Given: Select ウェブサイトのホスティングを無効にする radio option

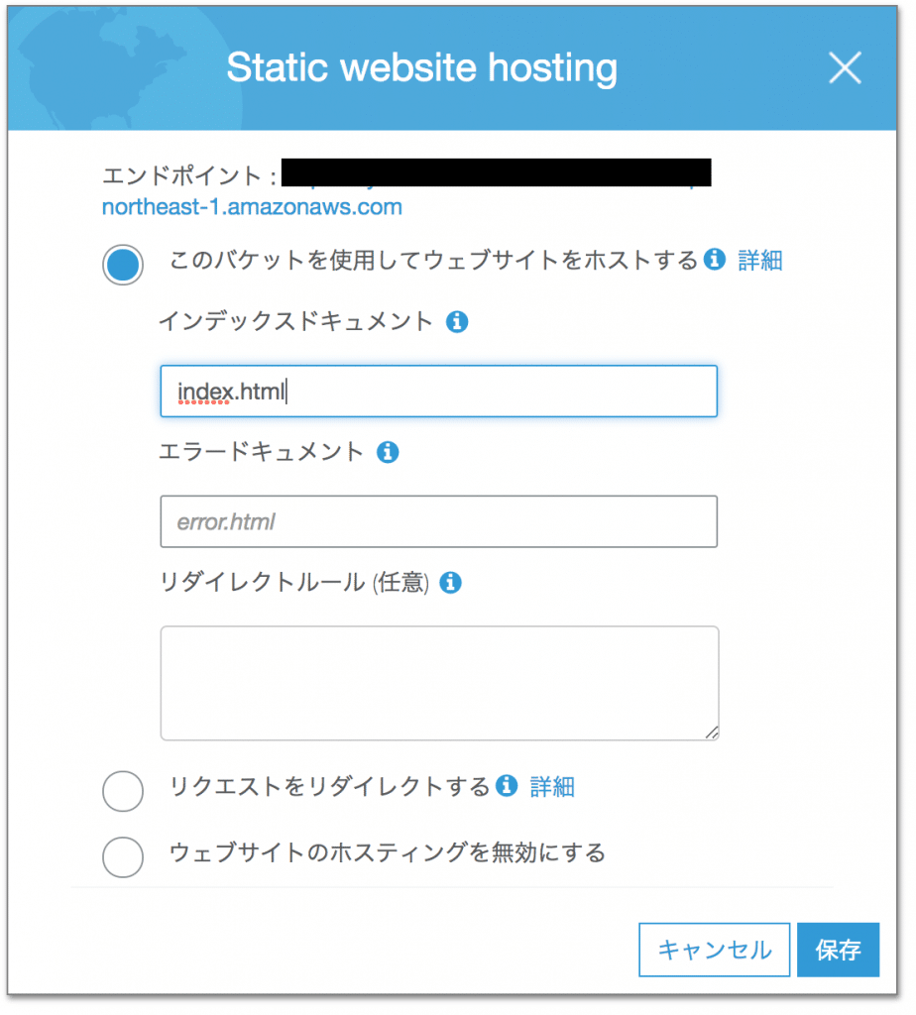Looking at the screenshot, I should tap(122, 856).
